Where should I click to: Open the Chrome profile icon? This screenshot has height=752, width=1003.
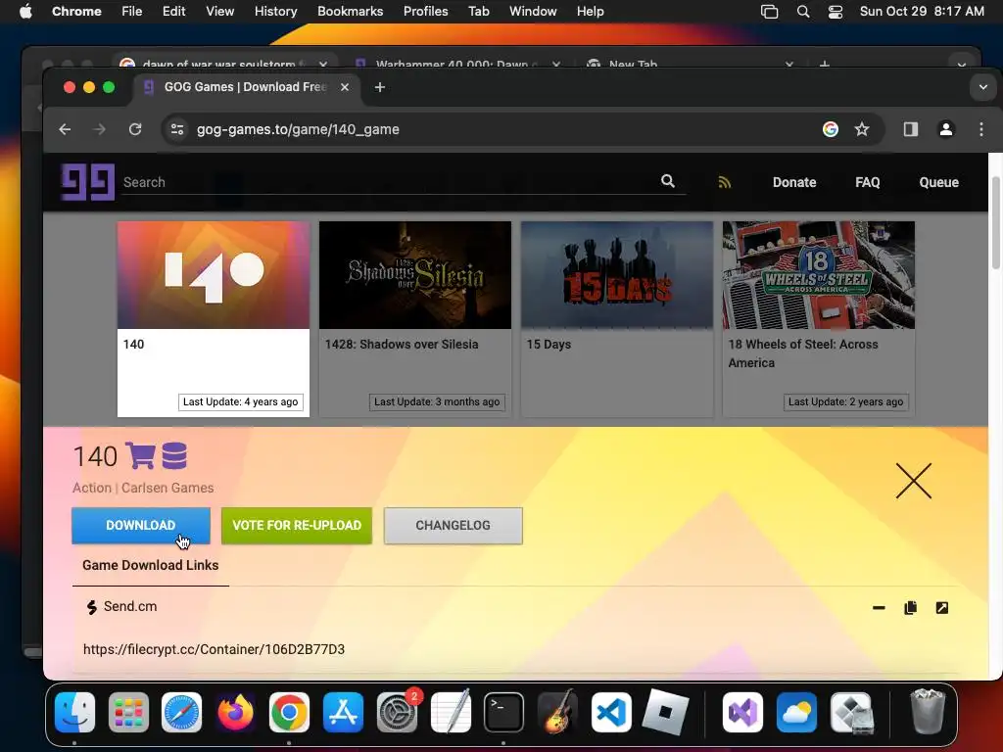[946, 129]
